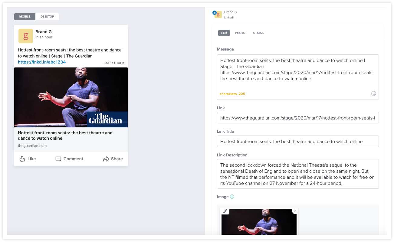Click Brand G name in preview header
The height and width of the screenshot is (242, 394).
(44, 32)
